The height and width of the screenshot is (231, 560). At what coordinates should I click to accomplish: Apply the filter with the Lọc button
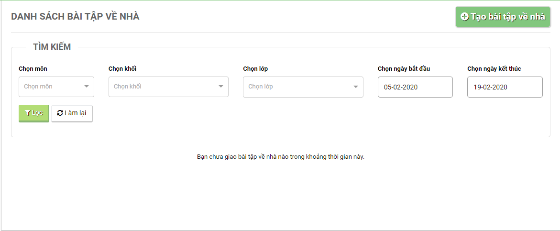pos(34,113)
